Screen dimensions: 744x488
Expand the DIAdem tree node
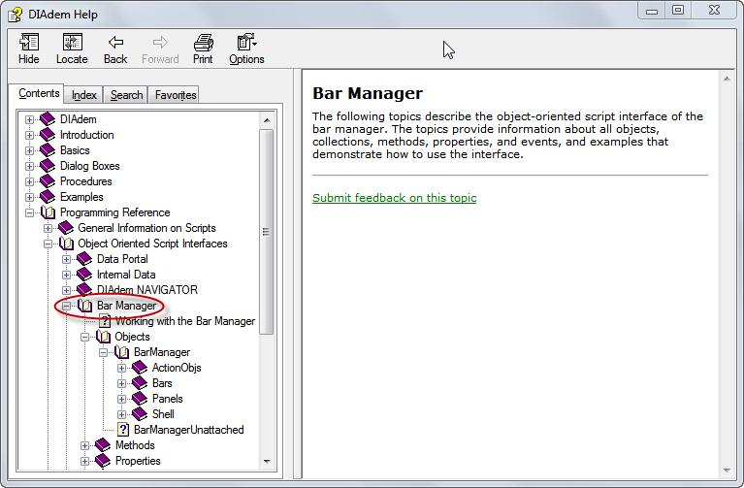[x=29, y=119]
